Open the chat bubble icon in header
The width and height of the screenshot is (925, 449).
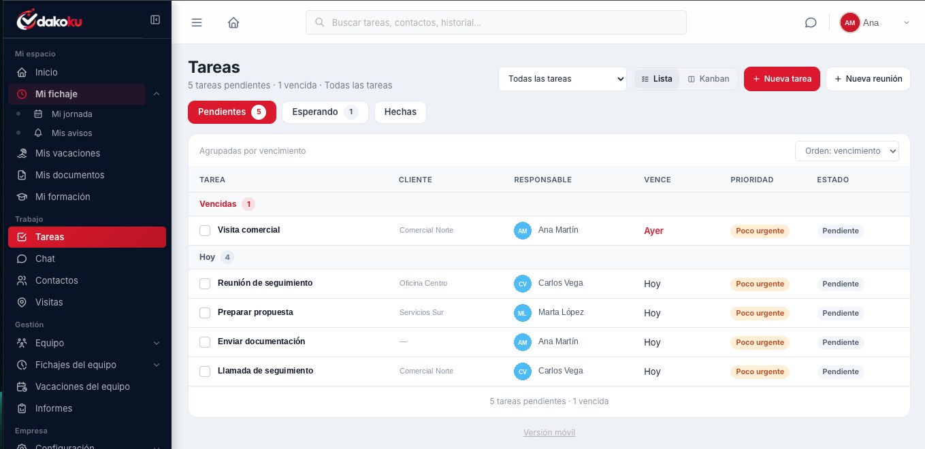[x=811, y=22]
